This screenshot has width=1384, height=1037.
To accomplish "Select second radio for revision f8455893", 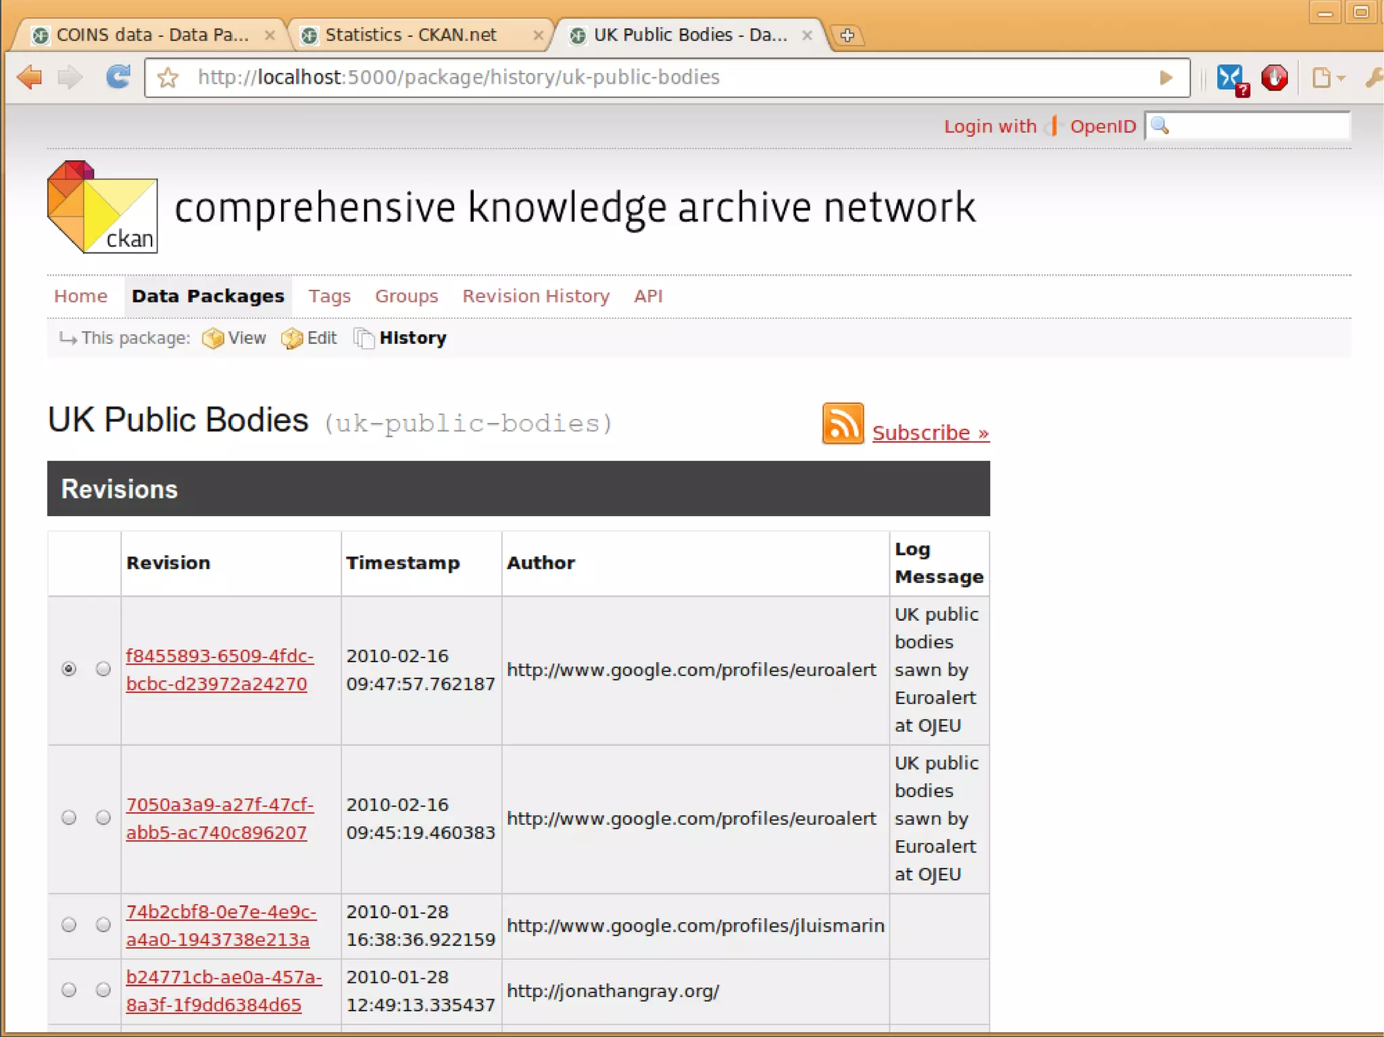I will 103,669.
